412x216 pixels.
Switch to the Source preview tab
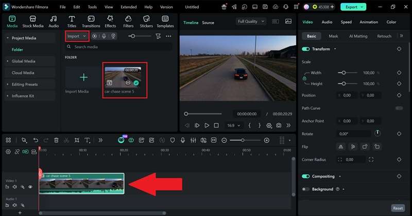208,23
